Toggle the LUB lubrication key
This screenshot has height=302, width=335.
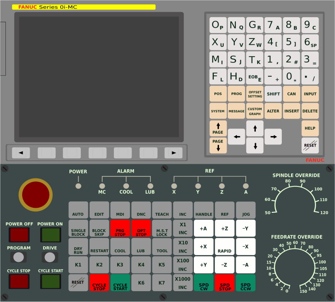pos(141,246)
